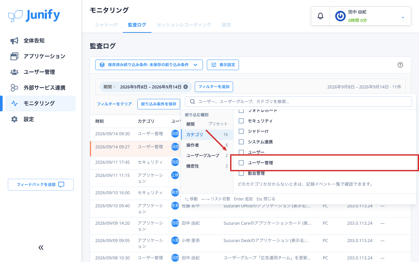Check the システム連携 category checkbox
Screen dimensions: 419x262
point(241,142)
